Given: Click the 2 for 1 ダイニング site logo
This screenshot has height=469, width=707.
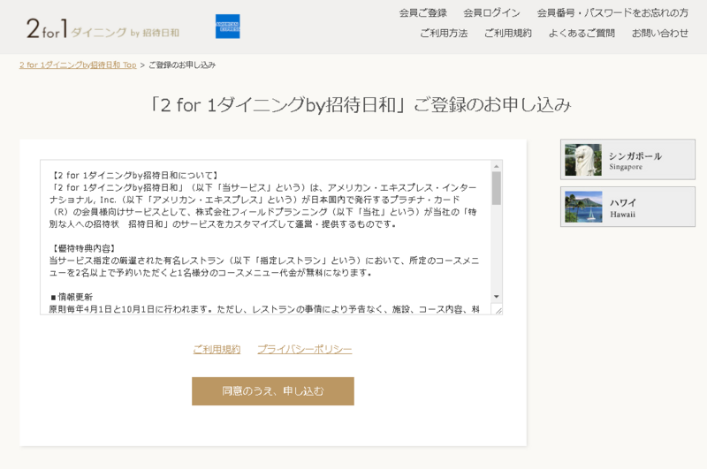Looking at the screenshot, I should 103,28.
